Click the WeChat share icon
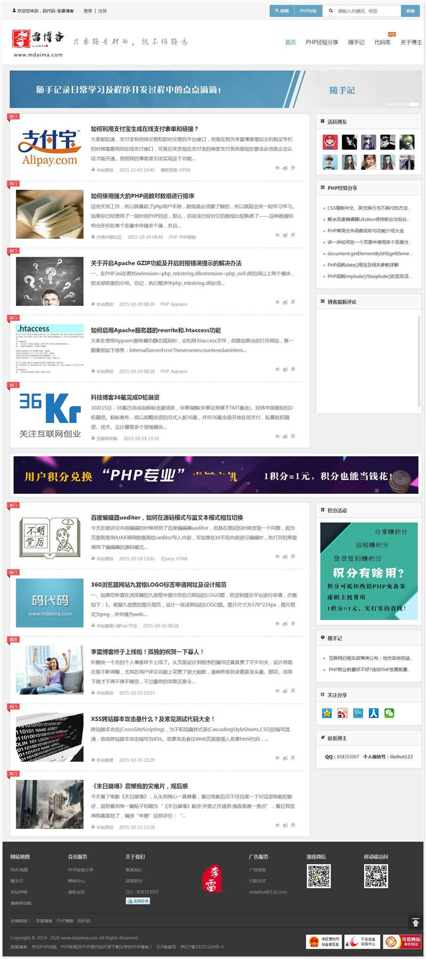The width and height of the screenshot is (426, 959). (389, 713)
